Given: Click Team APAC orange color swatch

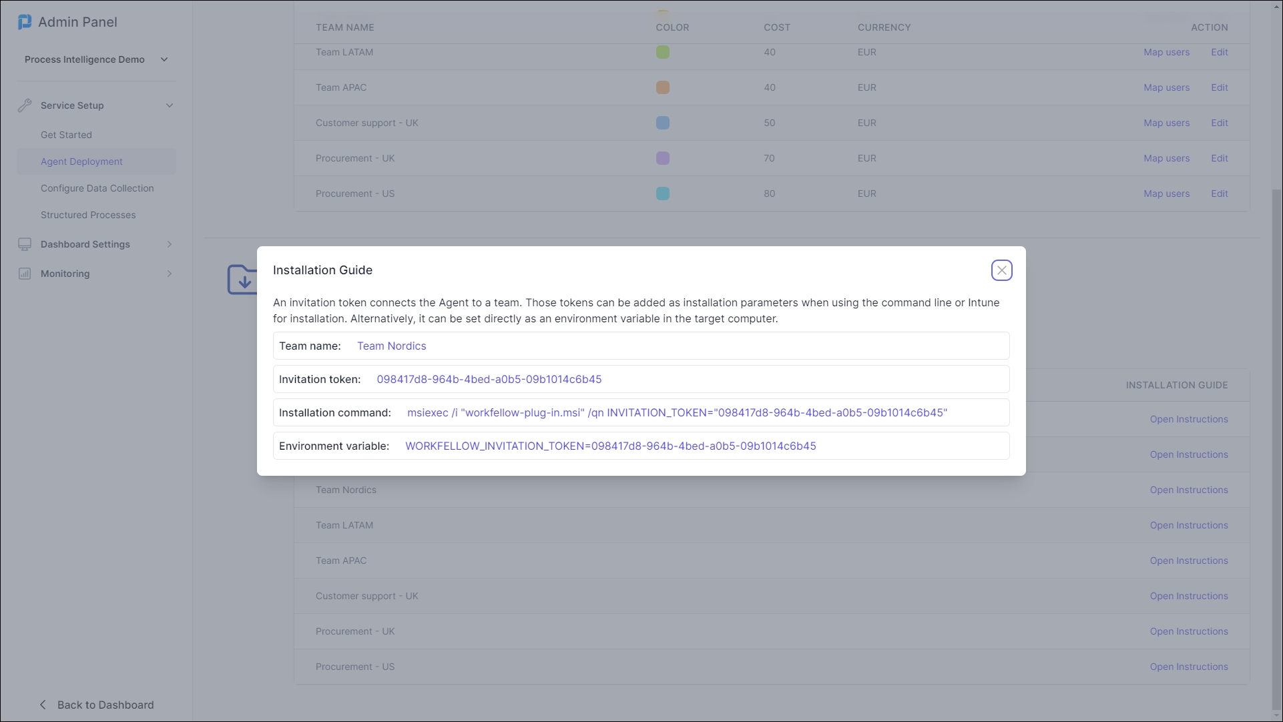Looking at the screenshot, I should coord(662,87).
